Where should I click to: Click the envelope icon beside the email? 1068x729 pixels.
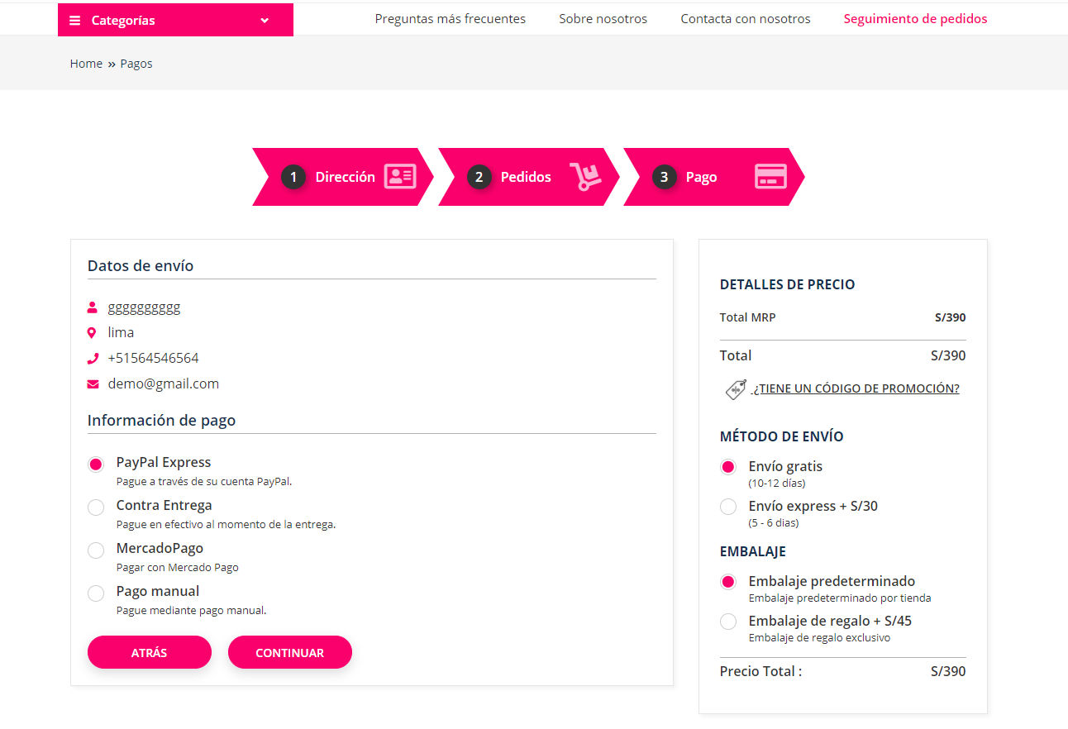coord(92,384)
